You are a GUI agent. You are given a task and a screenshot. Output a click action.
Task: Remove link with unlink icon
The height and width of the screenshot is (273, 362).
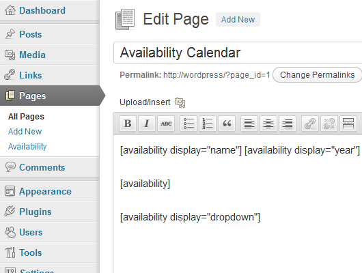click(x=329, y=124)
